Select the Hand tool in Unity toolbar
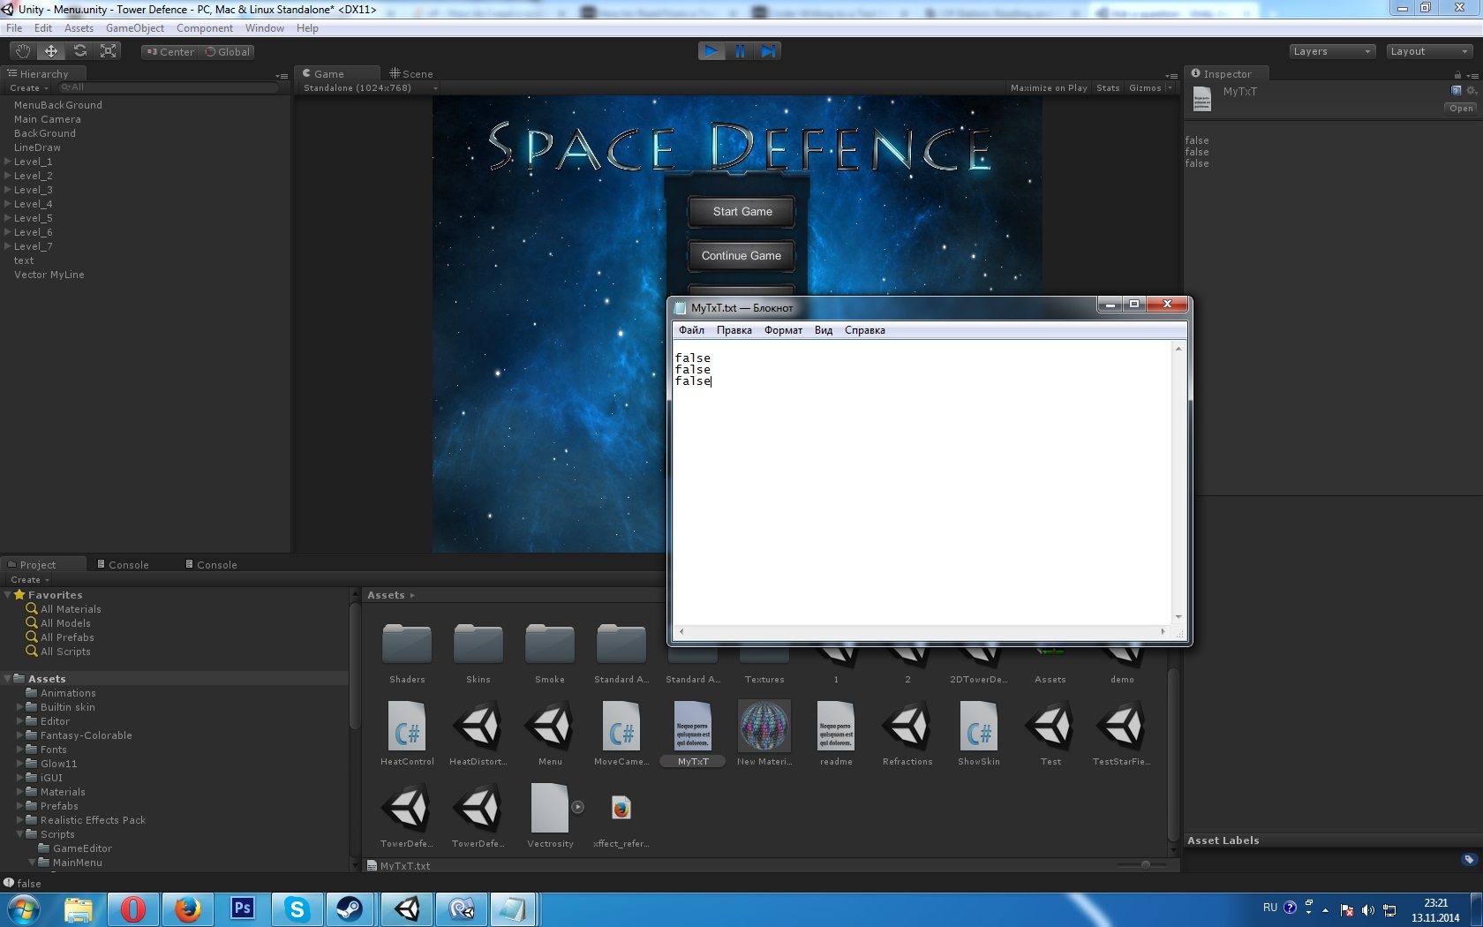Image resolution: width=1483 pixels, height=927 pixels. point(22,51)
